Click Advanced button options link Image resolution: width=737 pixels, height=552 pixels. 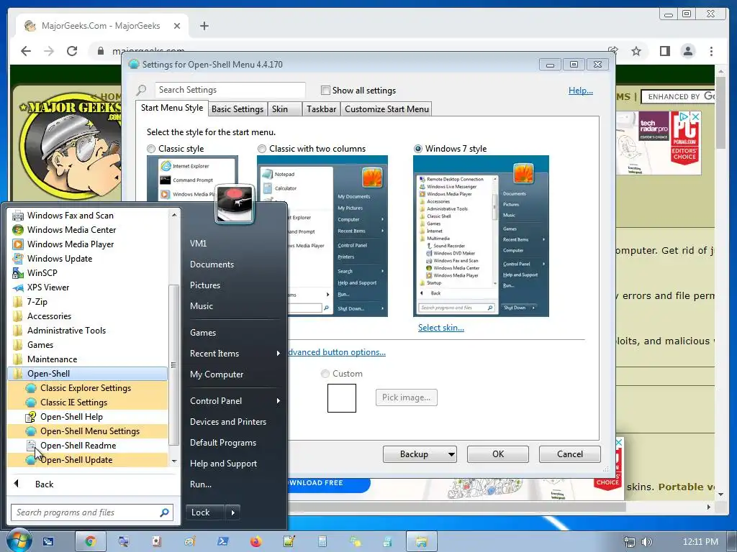(337, 352)
